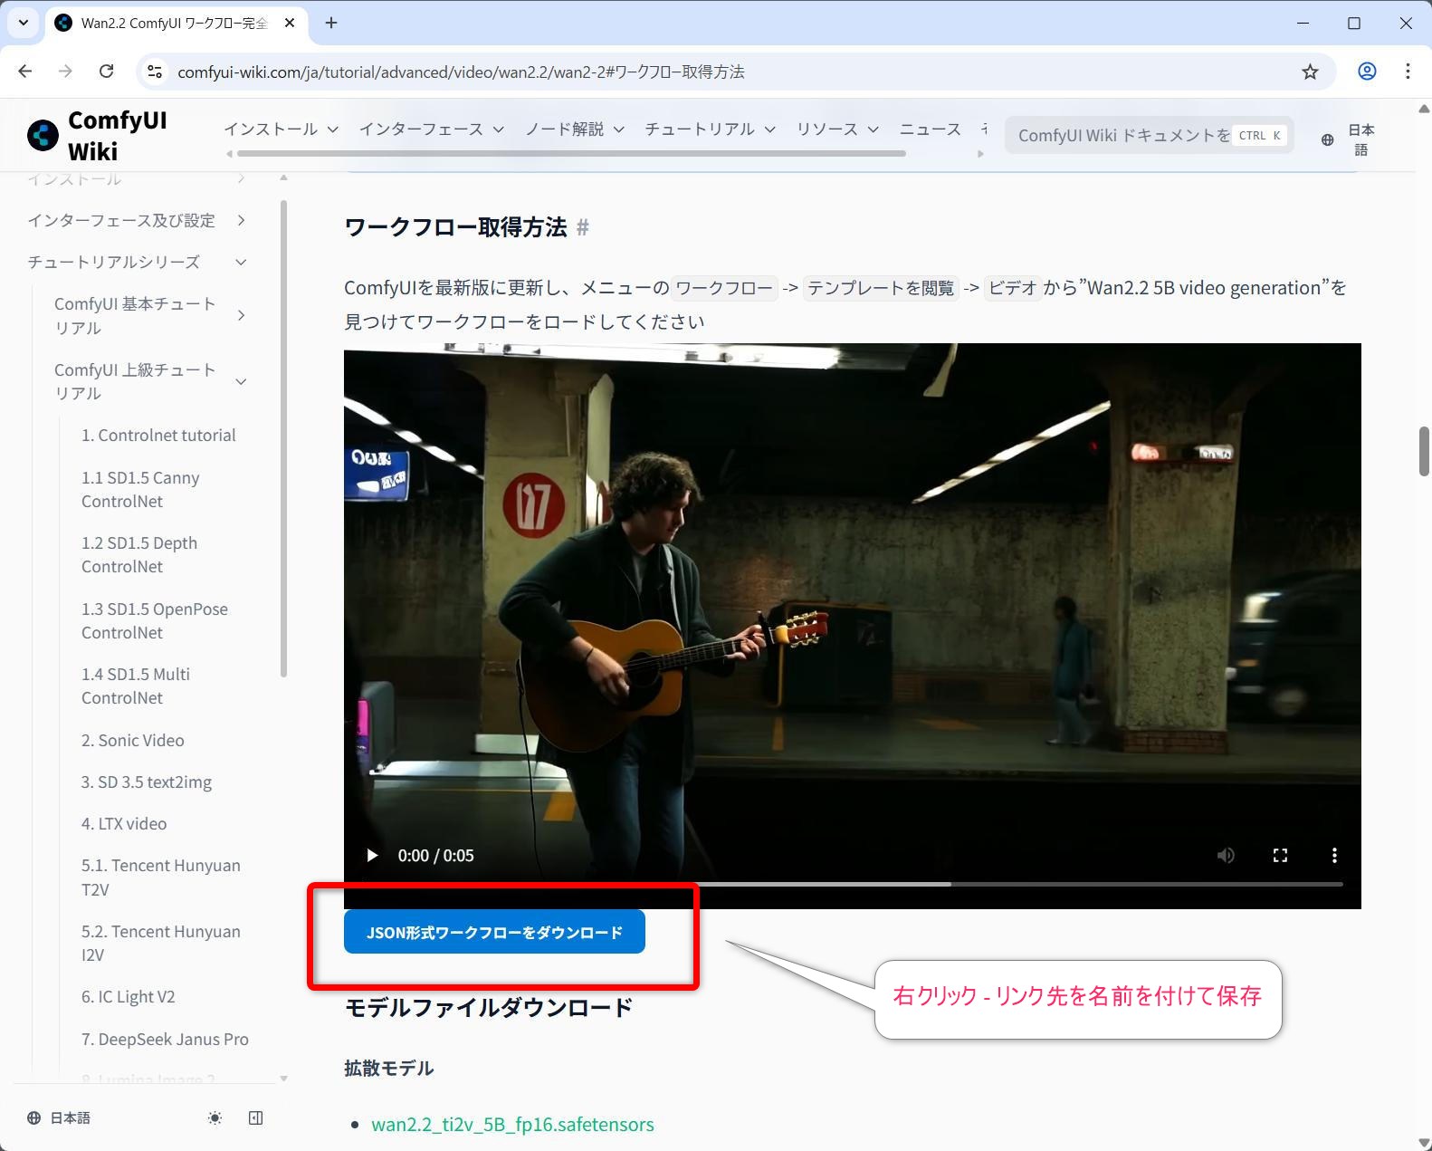Open 5.1. Tencent Hunyuan T2V
The width and height of the screenshot is (1432, 1151).
coord(161,878)
